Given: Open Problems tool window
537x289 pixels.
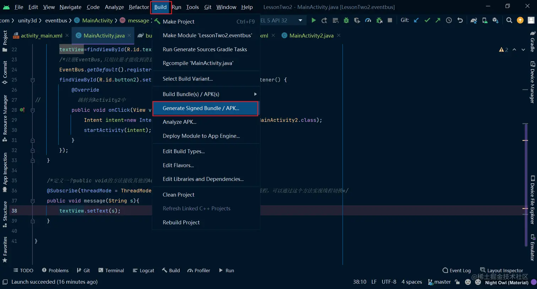Looking at the screenshot, I should pos(55,271).
